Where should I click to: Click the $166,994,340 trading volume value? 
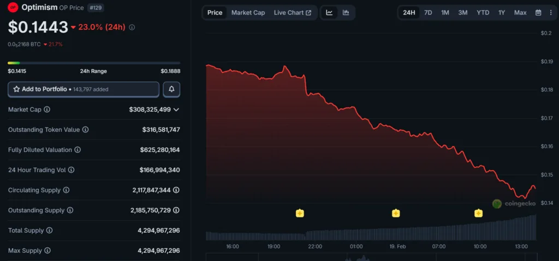160,170
